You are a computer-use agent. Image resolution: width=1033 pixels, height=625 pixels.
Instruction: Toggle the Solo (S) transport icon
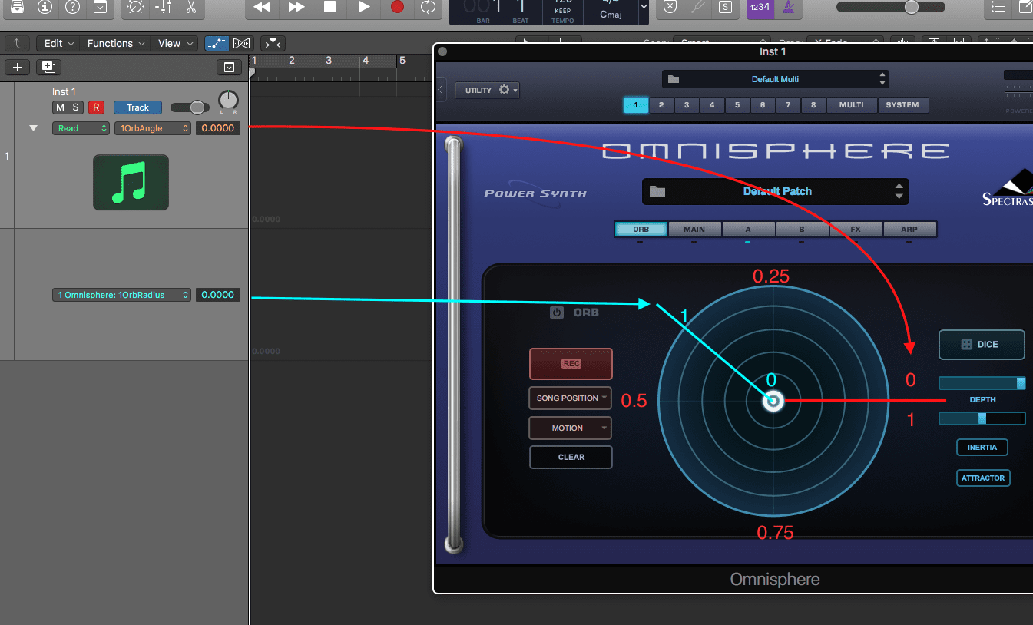click(725, 7)
